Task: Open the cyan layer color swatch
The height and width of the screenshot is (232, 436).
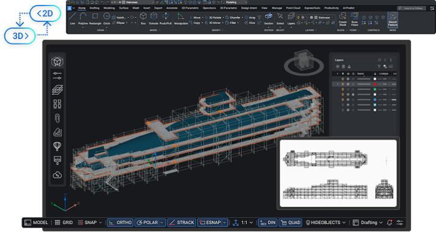Action: pyautogui.click(x=375, y=105)
